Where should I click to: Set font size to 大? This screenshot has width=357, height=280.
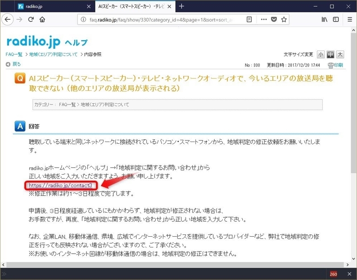pyautogui.click(x=340, y=54)
